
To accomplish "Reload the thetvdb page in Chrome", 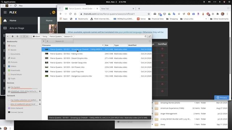I will [70, 14].
